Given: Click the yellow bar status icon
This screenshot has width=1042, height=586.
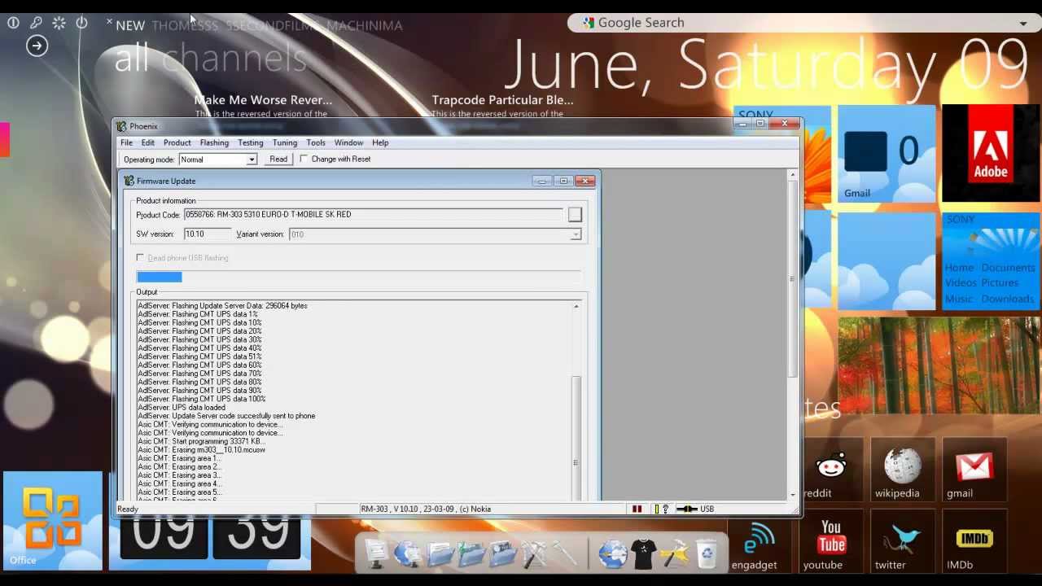Looking at the screenshot, I should click(x=656, y=509).
